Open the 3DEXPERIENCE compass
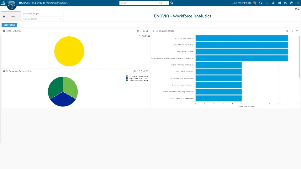301x169 pixels. tap(12, 5)
